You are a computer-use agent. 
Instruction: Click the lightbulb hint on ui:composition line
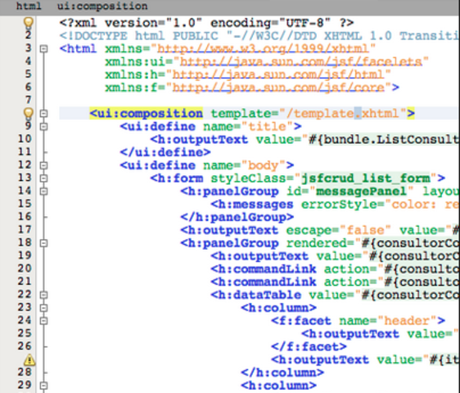tap(29, 113)
